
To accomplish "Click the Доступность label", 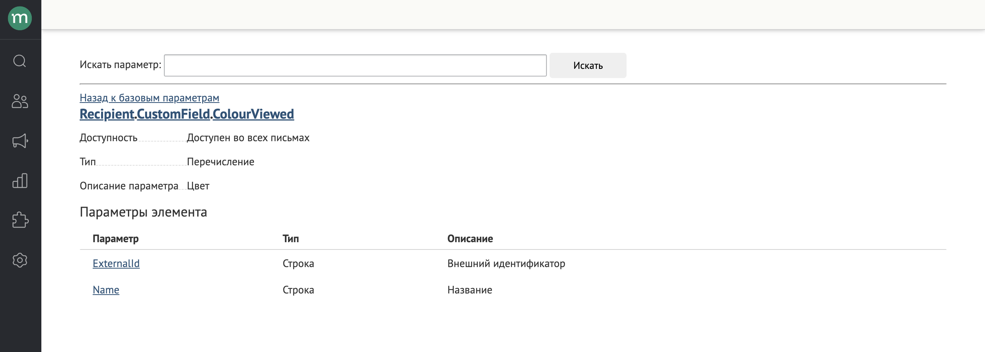I will tap(108, 138).
